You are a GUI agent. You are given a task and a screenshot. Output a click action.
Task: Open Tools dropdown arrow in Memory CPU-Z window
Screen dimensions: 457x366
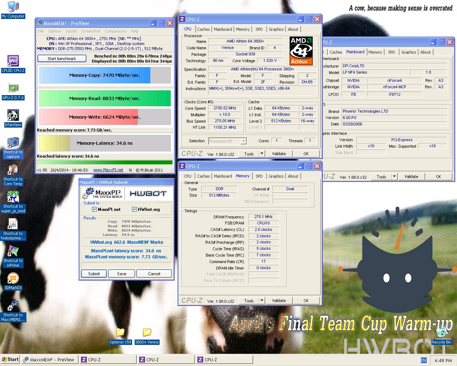point(262,301)
